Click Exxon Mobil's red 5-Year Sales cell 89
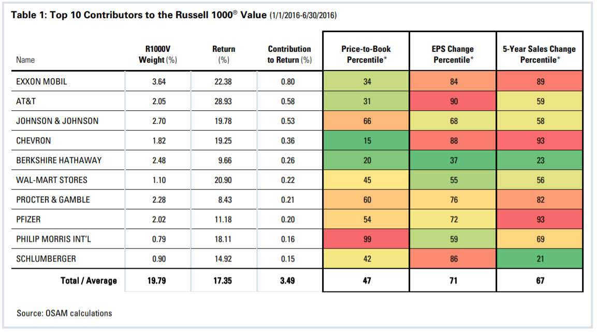597x333 pixels. (x=539, y=81)
